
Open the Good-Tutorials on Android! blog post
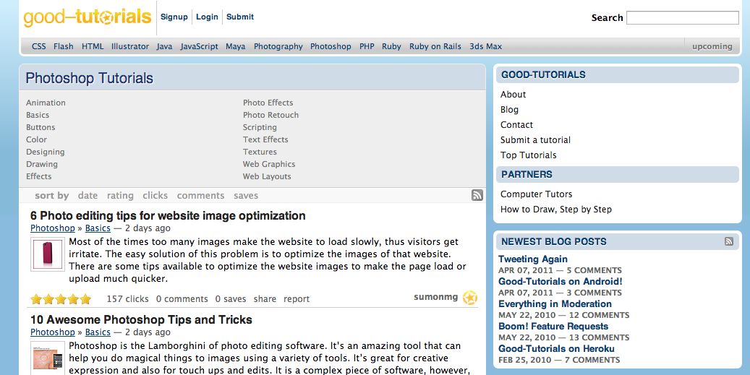point(560,281)
